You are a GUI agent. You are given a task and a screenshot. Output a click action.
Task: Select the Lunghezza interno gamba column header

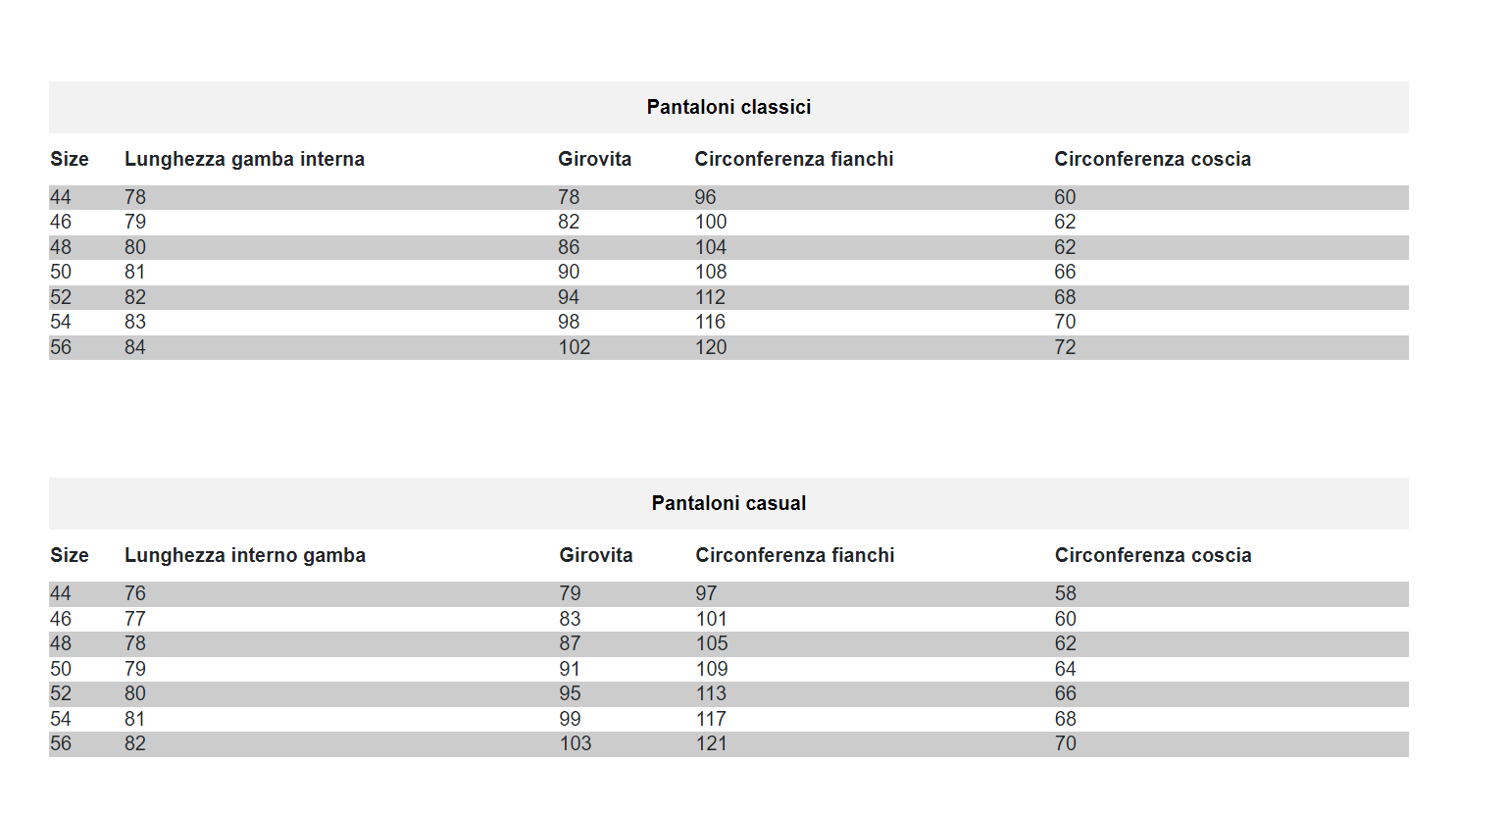point(245,555)
